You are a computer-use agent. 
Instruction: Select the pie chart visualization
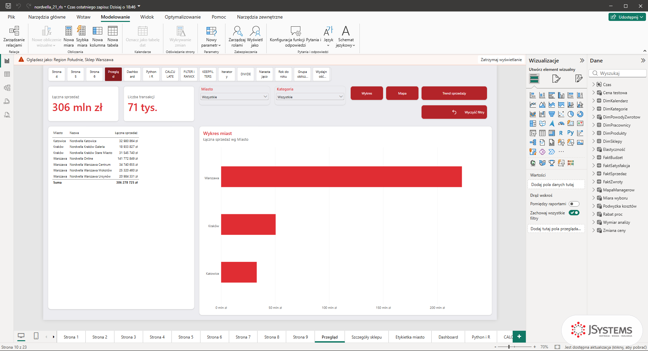[x=571, y=114]
